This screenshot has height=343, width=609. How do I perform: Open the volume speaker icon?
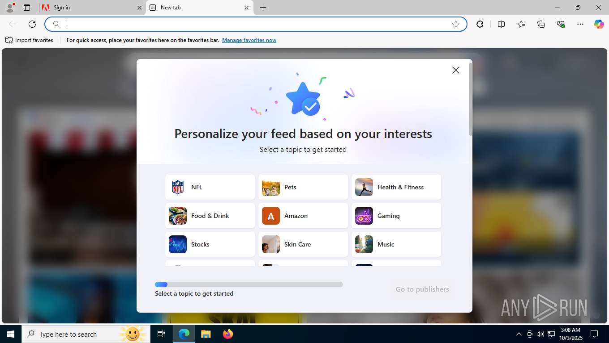pos(540,334)
